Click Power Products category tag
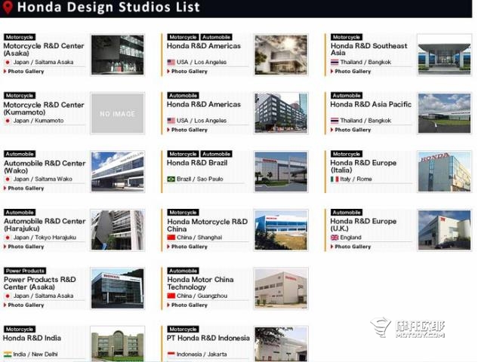Screen dimensions: 478x362 pyautogui.click(x=25, y=271)
